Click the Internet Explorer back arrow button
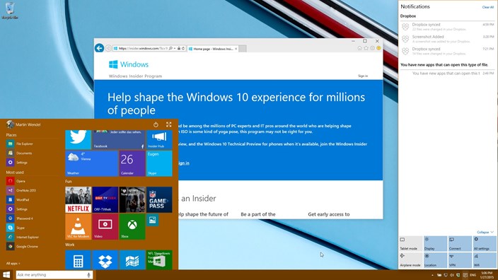498x280 pixels. tap(100, 48)
